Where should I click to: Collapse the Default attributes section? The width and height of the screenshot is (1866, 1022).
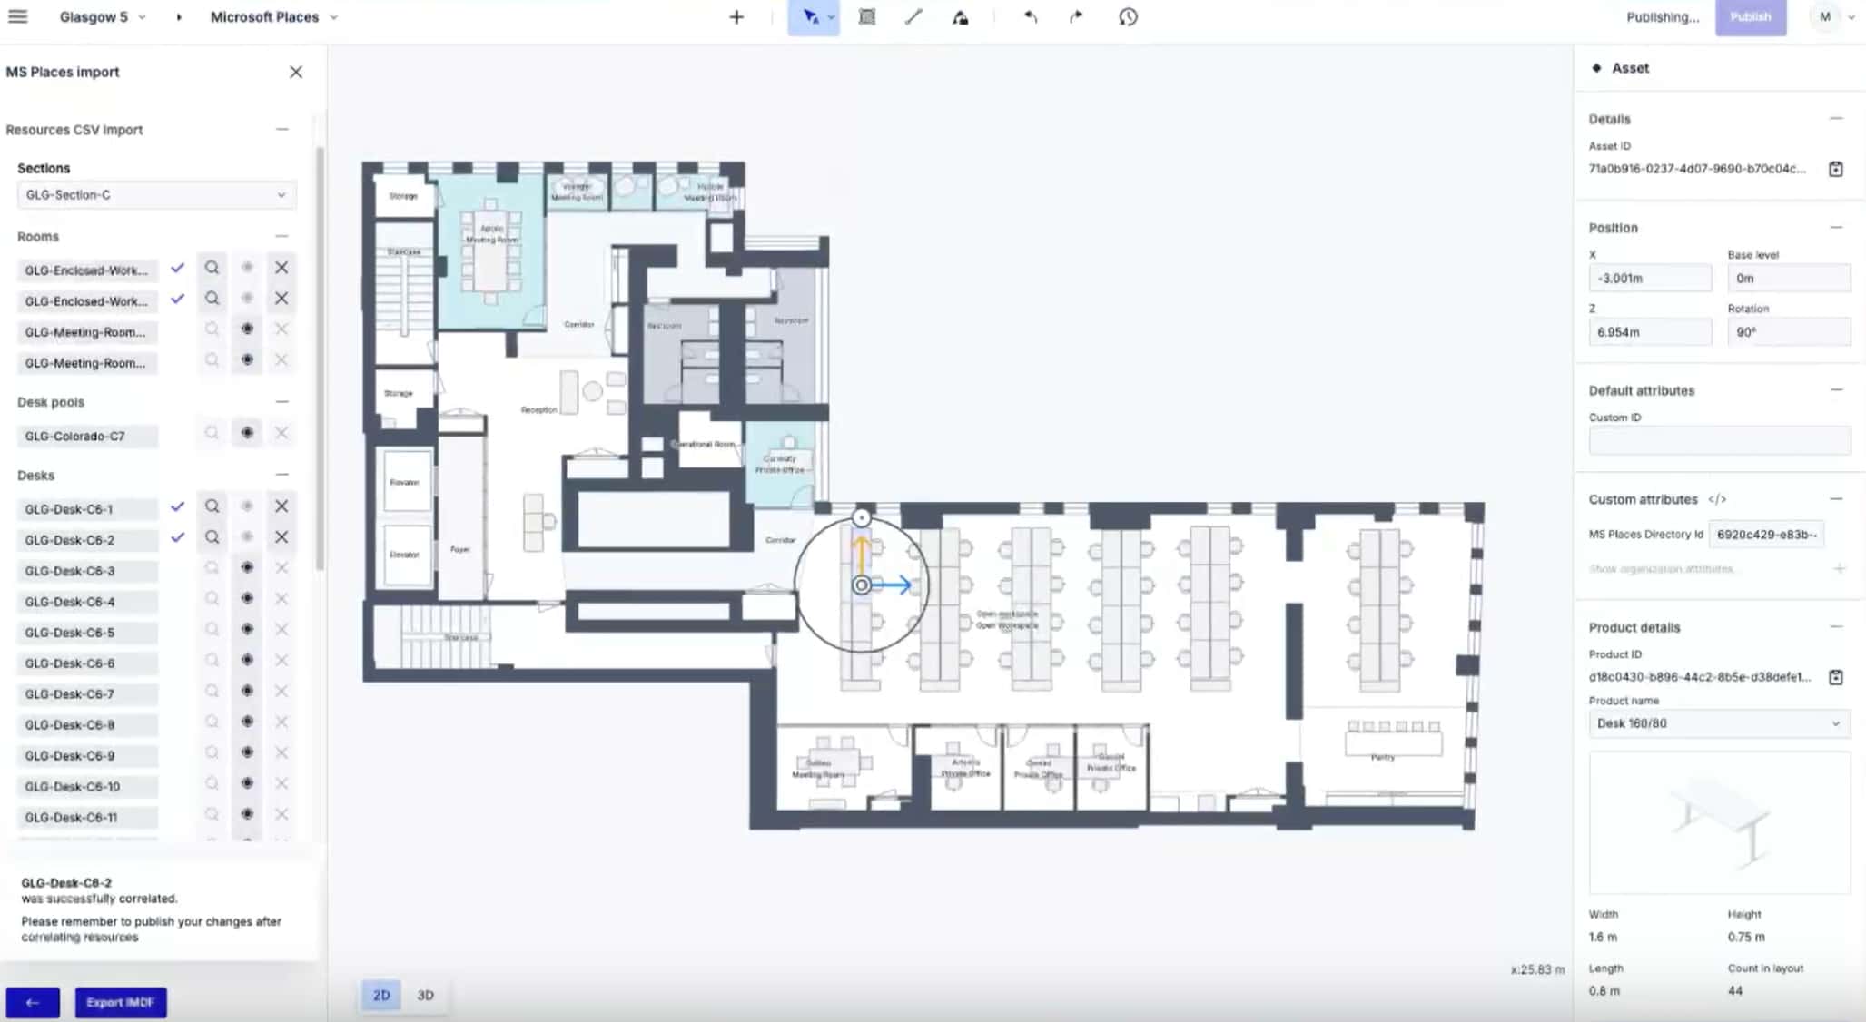pyautogui.click(x=1836, y=390)
